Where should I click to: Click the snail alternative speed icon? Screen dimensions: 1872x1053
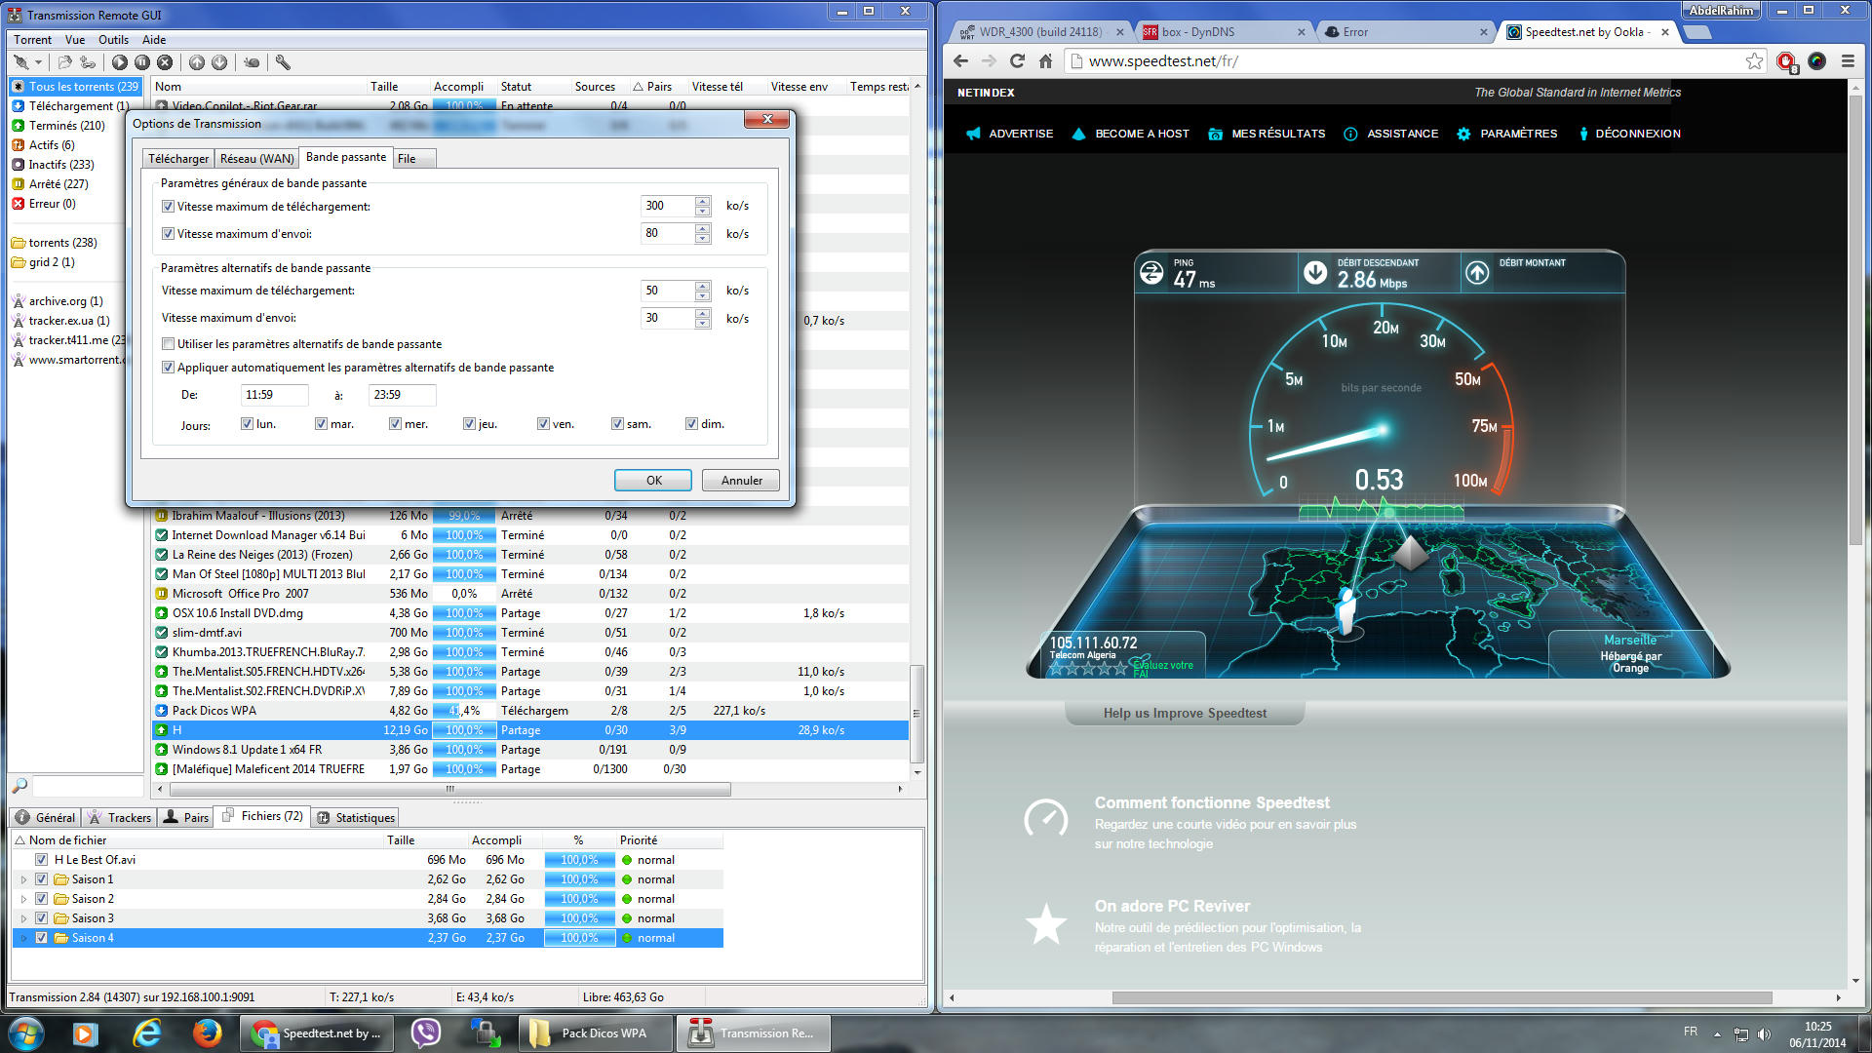coord(252,62)
